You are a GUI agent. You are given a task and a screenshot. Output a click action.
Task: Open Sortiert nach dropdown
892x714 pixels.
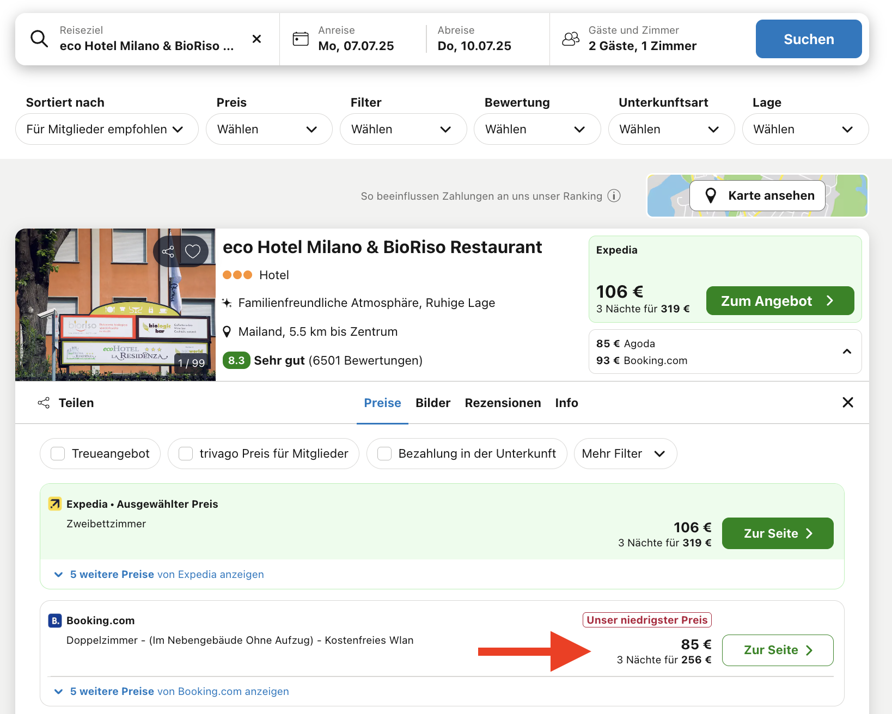coord(107,129)
